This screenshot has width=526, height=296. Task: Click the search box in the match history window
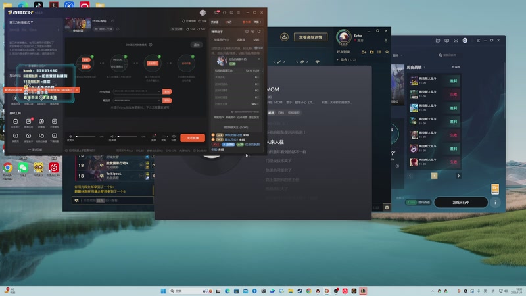450,55
